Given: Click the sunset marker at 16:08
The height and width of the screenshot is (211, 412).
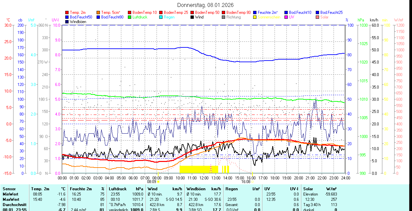Looking at the screenshot, I should [x=252, y=181].
